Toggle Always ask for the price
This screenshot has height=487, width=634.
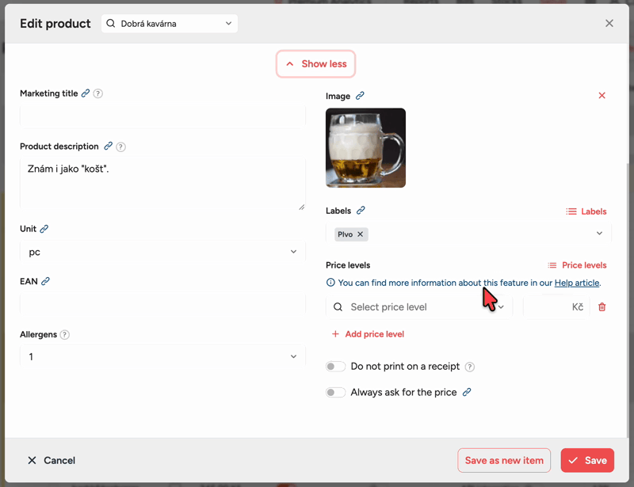[335, 393]
